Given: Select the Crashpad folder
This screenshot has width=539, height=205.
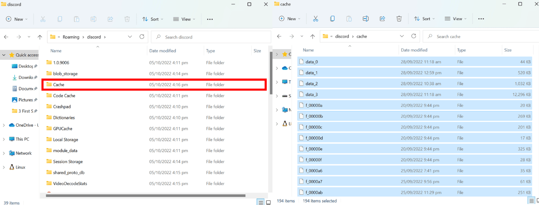Looking at the screenshot, I should [x=154, y=107].
